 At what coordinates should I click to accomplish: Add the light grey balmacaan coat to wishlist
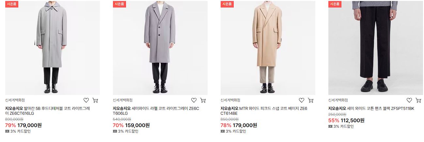click(86, 100)
